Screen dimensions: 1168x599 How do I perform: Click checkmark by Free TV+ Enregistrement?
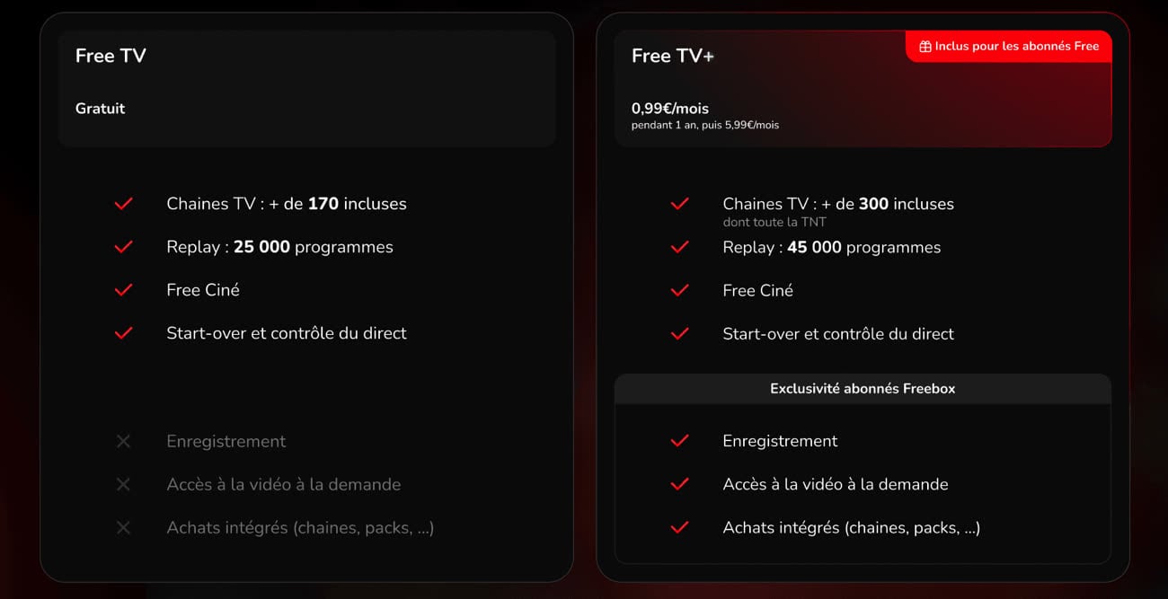tap(680, 441)
